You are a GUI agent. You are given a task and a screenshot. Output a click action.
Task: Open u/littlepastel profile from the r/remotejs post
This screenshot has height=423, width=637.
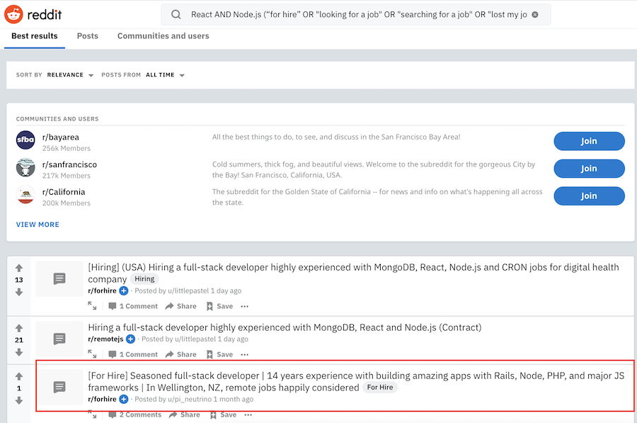(x=195, y=339)
